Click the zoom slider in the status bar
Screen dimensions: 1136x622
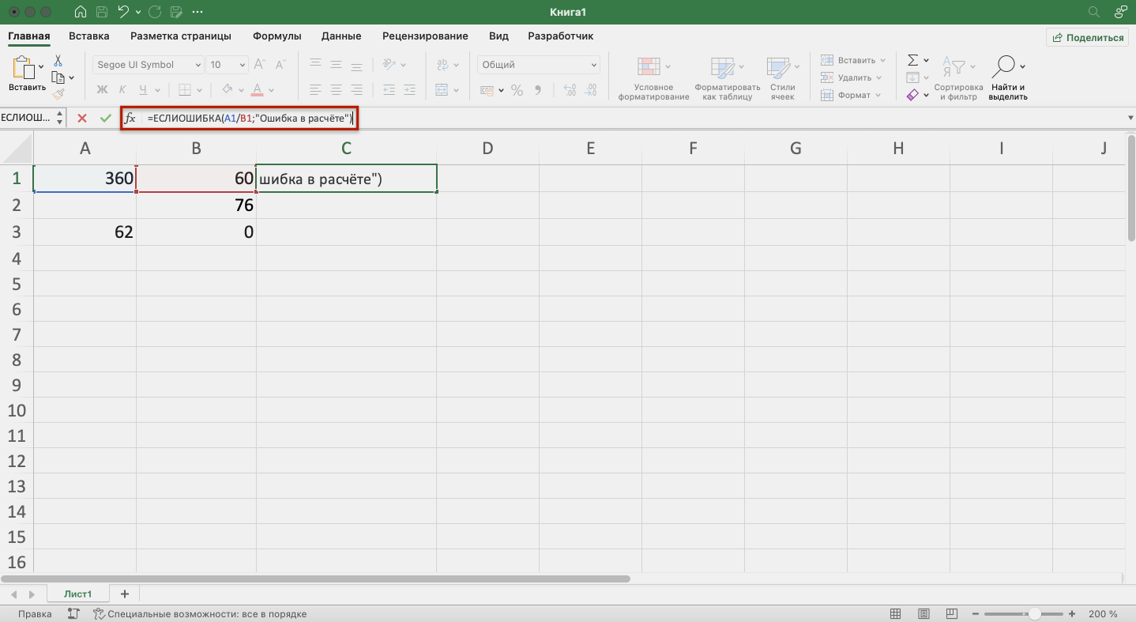(1033, 614)
